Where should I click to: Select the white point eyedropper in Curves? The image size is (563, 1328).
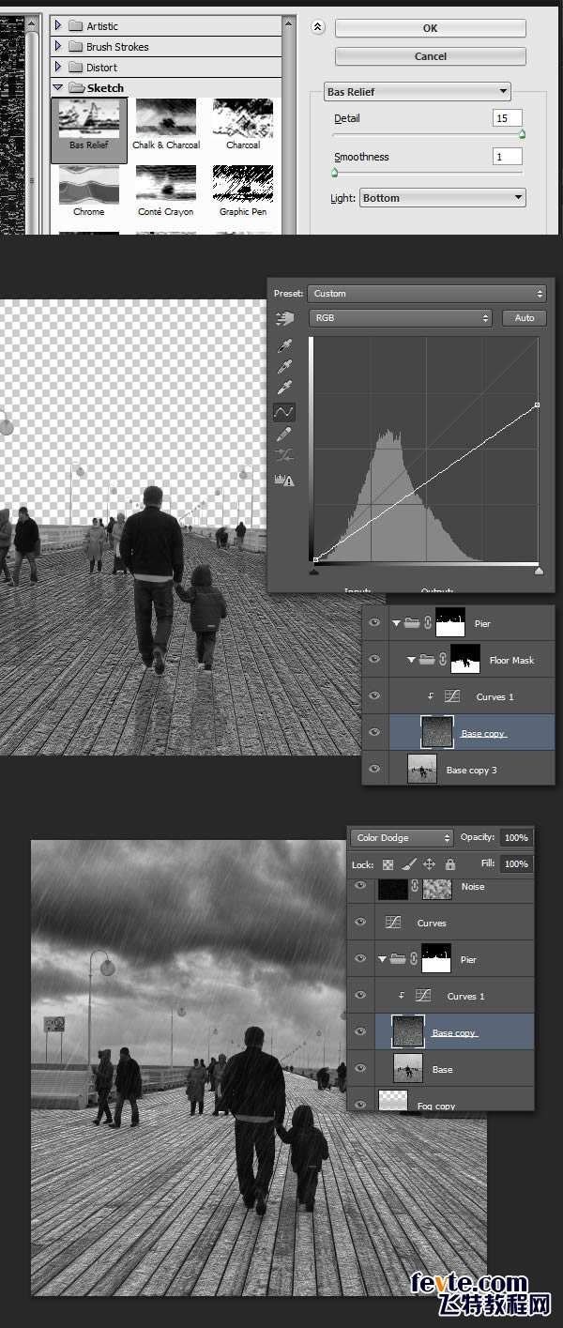click(x=284, y=388)
